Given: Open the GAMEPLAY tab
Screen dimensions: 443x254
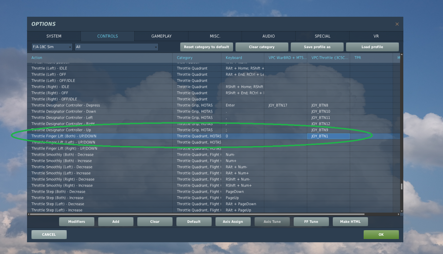Looking at the screenshot, I should point(161,36).
